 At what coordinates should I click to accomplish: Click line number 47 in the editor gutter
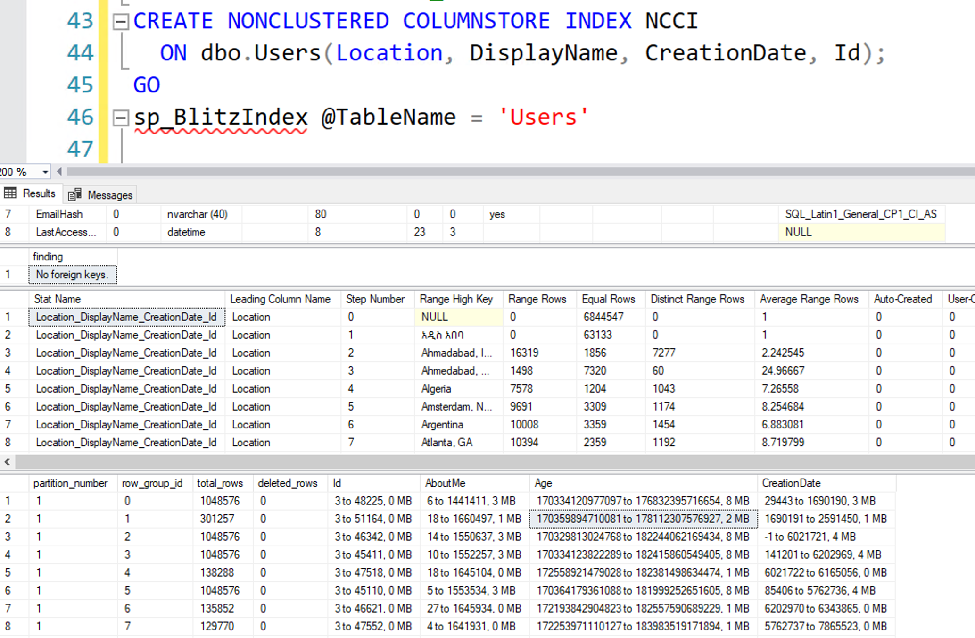(80, 149)
